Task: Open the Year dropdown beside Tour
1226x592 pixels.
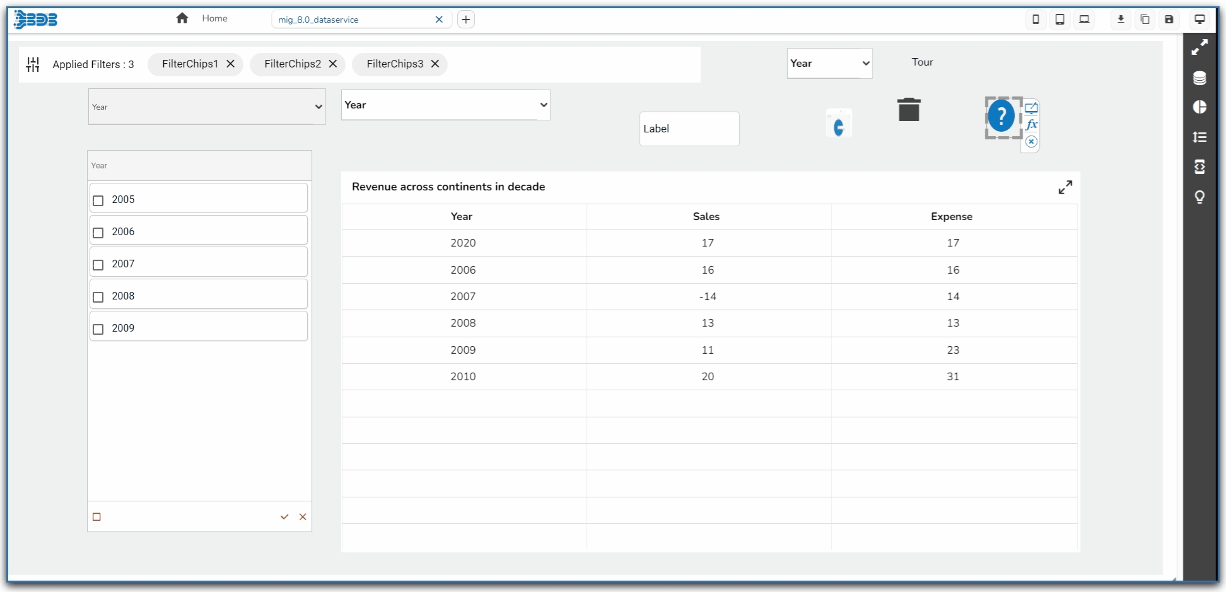Action: click(829, 63)
